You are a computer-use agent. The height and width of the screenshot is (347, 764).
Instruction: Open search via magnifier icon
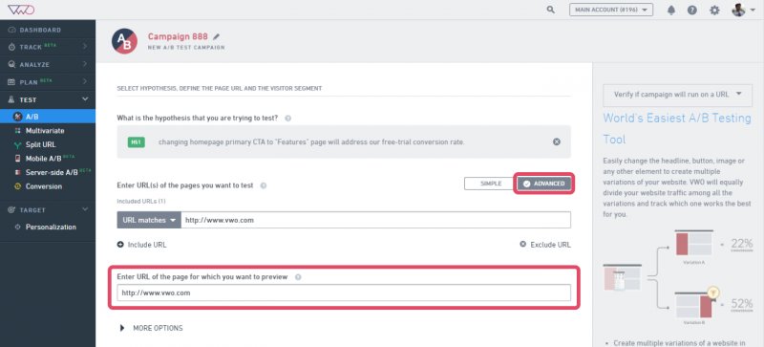[551, 10]
